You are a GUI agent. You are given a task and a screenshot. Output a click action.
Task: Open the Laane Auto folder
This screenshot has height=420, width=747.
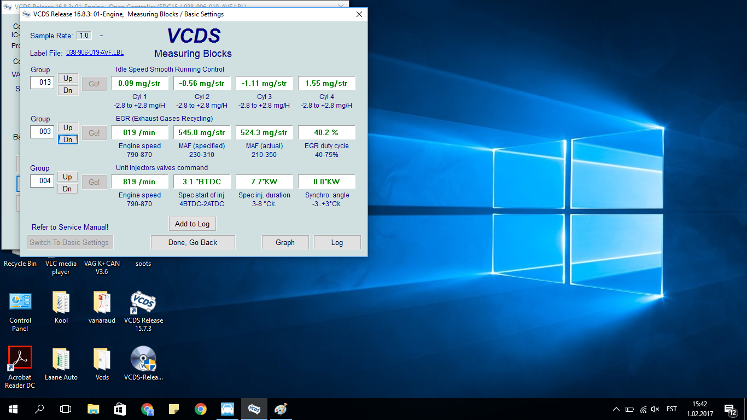click(61, 364)
